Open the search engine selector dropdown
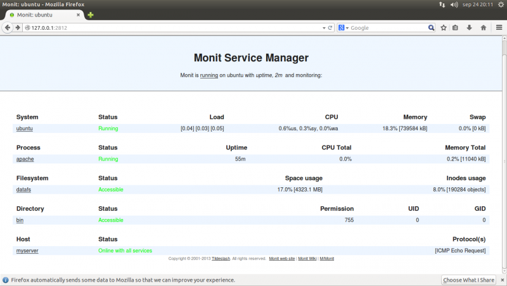This screenshot has width=507, height=286. point(344,28)
